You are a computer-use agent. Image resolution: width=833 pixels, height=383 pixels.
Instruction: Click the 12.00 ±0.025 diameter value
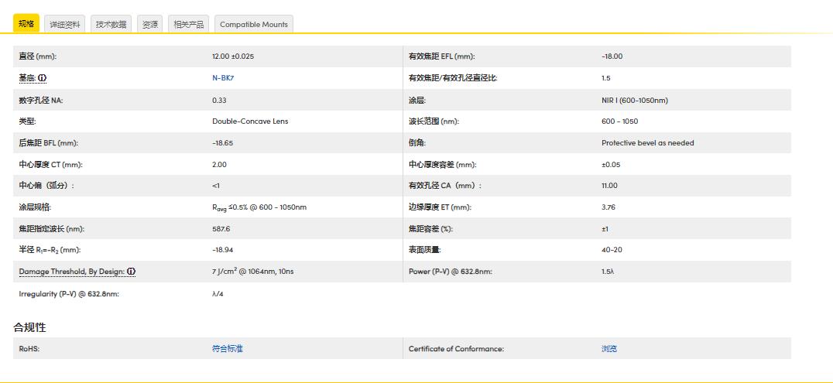coord(232,56)
